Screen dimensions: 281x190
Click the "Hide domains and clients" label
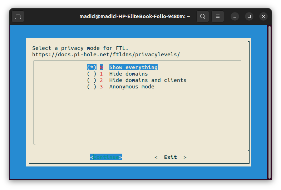pos(148,80)
